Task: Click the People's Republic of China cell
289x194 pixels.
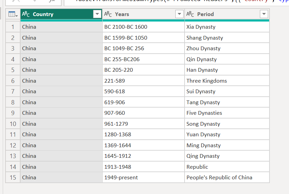Action: 227,178
